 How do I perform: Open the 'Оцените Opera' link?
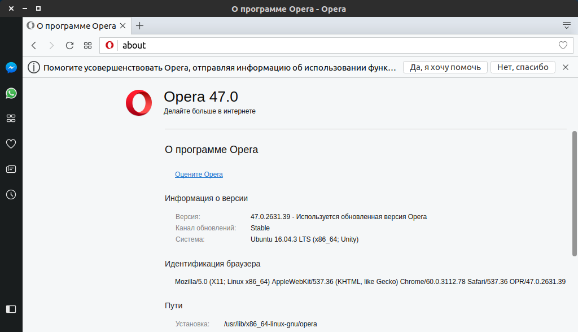pyautogui.click(x=199, y=174)
